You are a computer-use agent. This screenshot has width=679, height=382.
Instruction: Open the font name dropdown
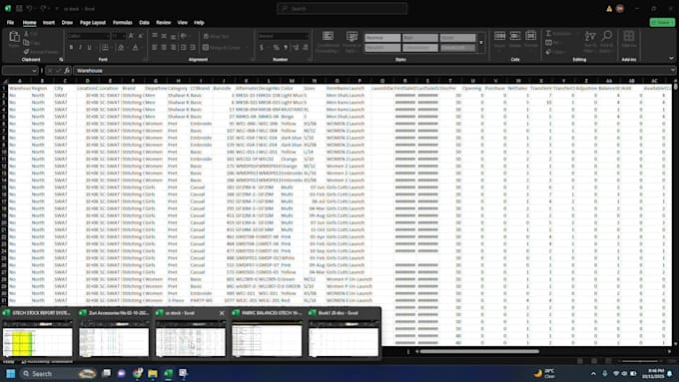coord(107,36)
